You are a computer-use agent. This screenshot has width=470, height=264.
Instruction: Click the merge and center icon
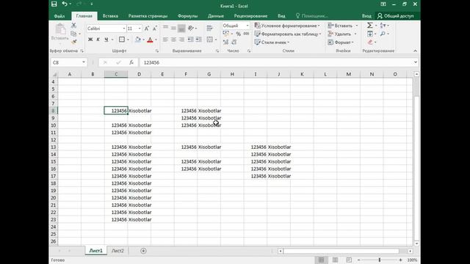[210, 40]
